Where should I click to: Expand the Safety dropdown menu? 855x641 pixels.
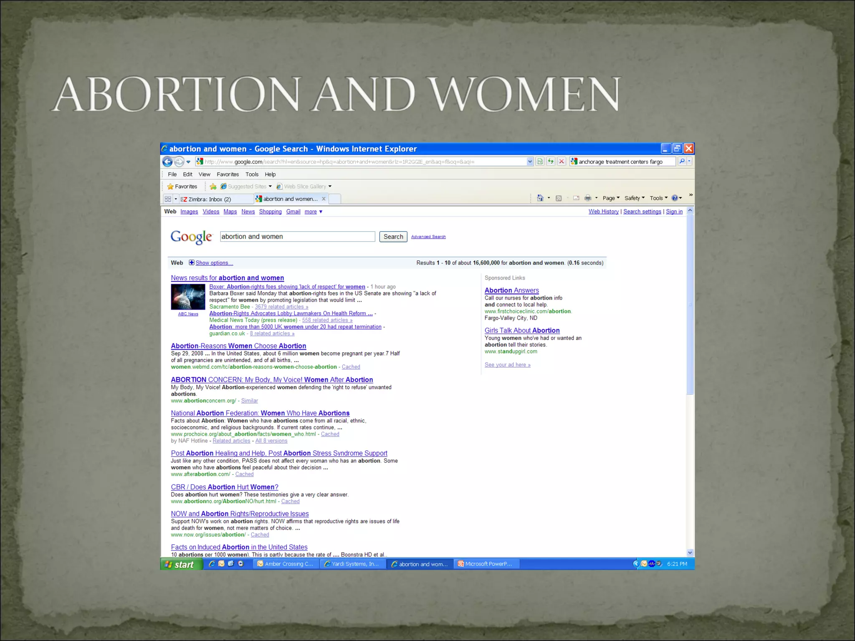point(634,198)
